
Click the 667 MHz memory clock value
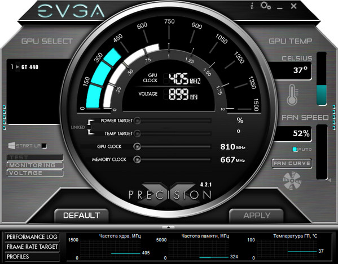pyautogui.click(x=232, y=160)
